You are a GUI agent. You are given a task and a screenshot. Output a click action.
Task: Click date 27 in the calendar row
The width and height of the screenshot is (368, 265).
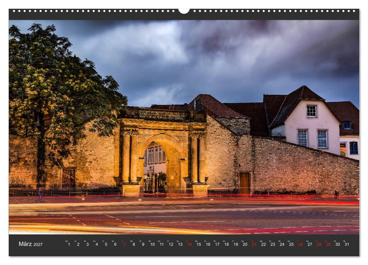pos(310,244)
